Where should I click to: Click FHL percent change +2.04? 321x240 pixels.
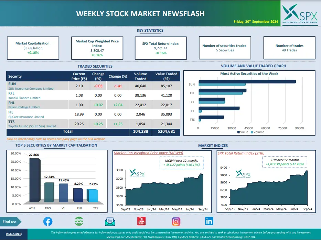[118, 105]
